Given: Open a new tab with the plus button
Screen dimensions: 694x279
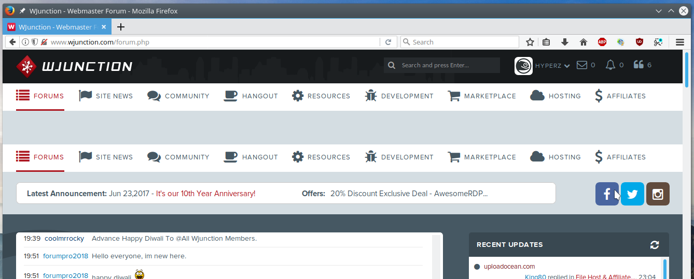Looking at the screenshot, I should (120, 27).
